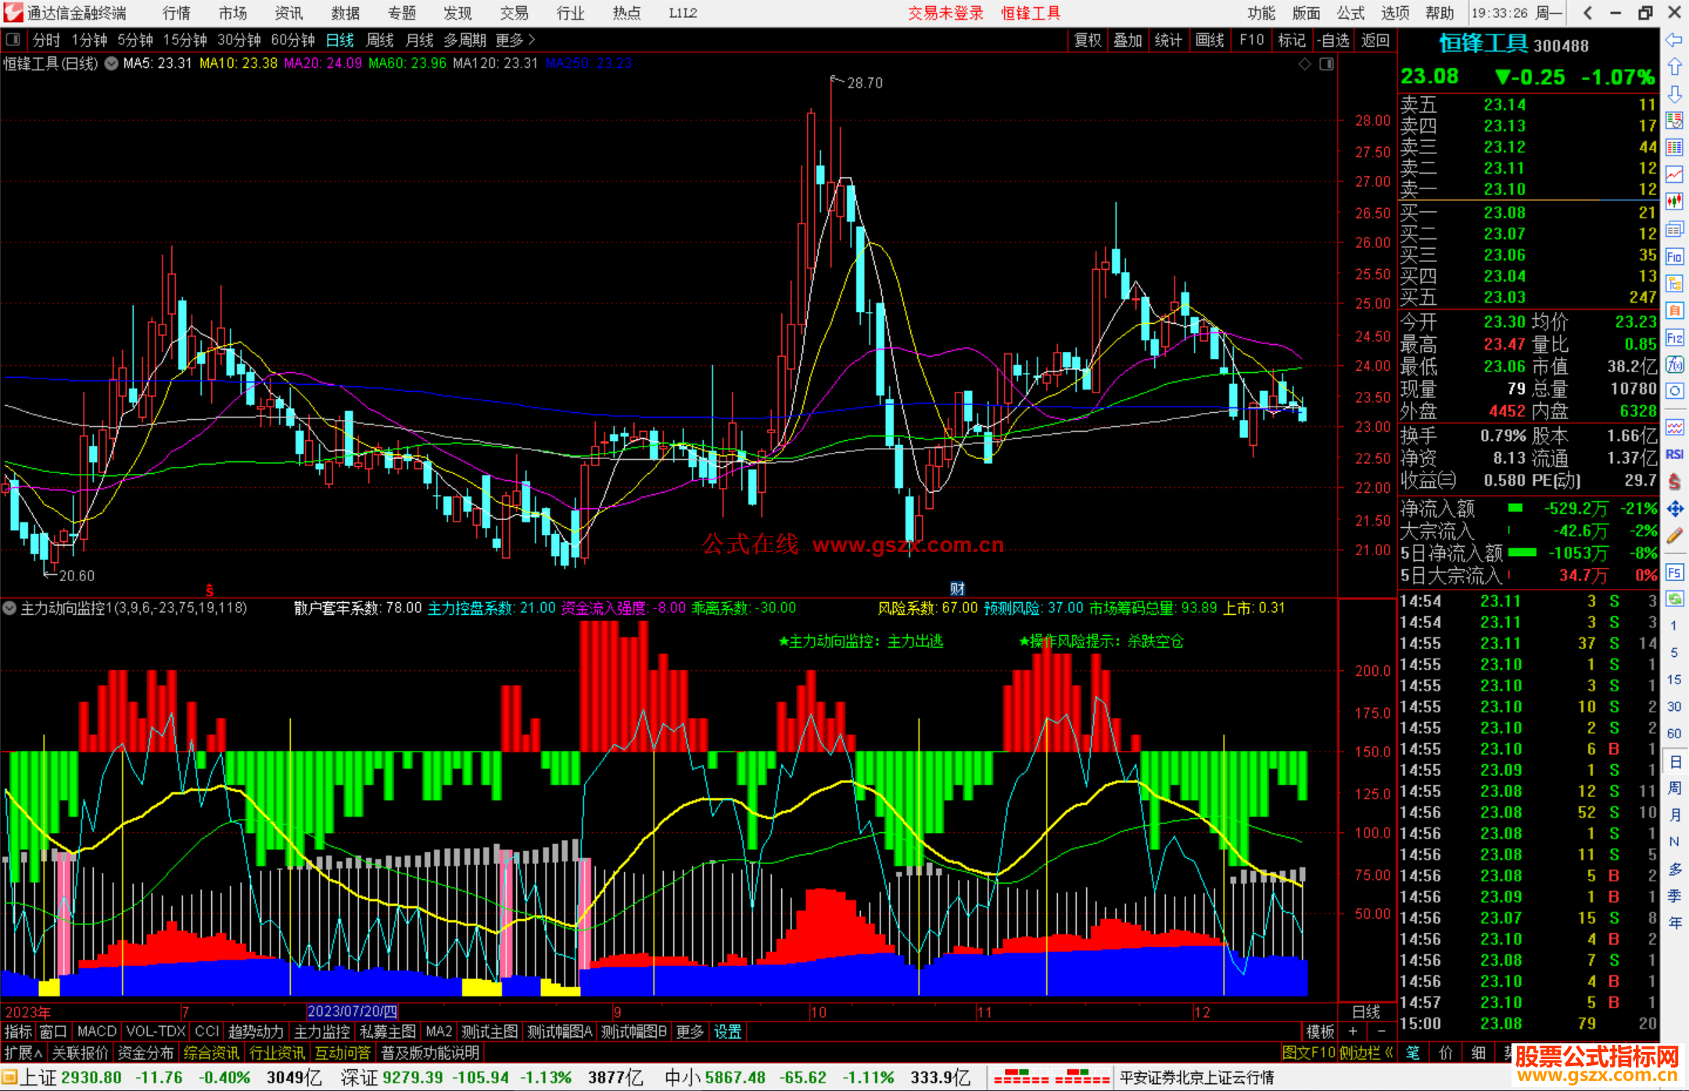
Task: Toggle the indicator panel circle beside 主力动向监控1
Action: (9, 608)
